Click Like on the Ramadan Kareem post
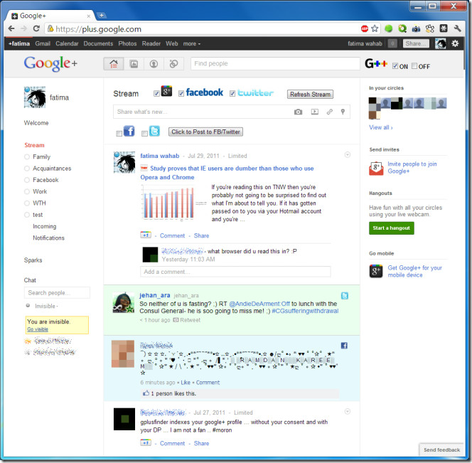The width and height of the screenshot is (472, 463). 186,383
